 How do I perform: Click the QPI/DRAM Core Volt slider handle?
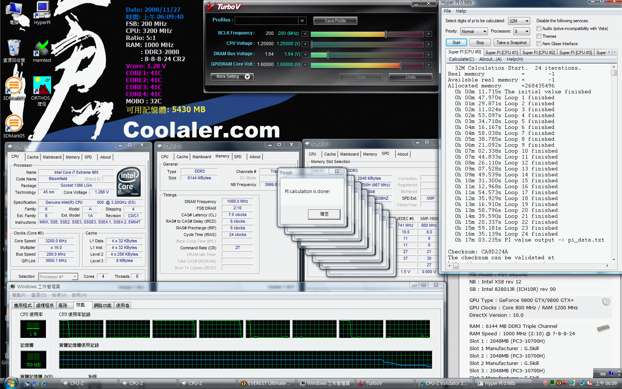(x=400, y=65)
